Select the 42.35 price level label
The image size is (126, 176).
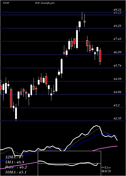click(x=117, y=118)
